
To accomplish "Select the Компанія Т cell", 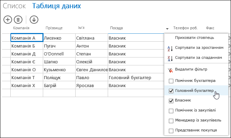I will coord(27,77).
